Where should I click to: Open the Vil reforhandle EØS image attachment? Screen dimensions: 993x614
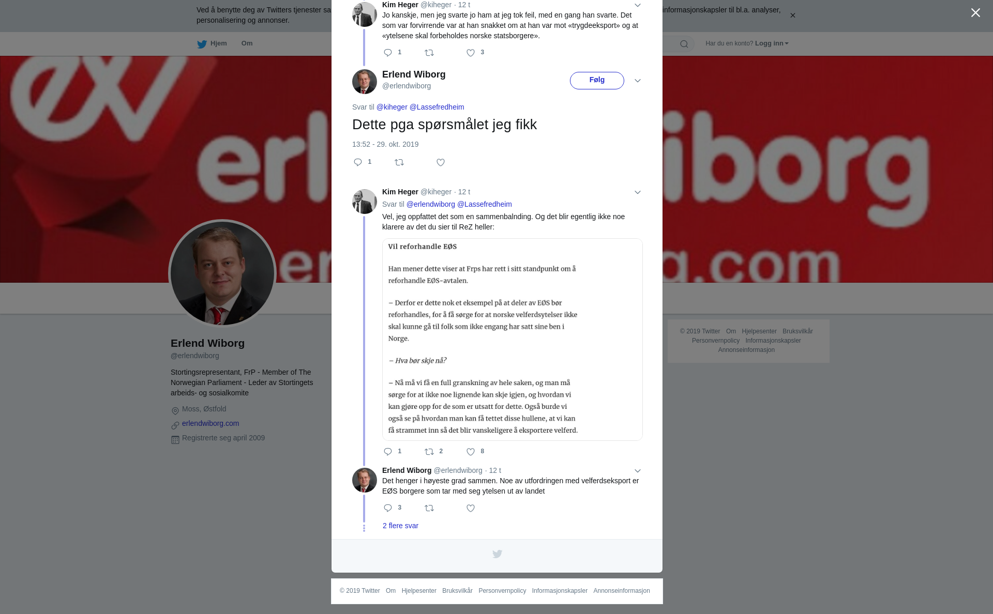pyautogui.click(x=513, y=340)
